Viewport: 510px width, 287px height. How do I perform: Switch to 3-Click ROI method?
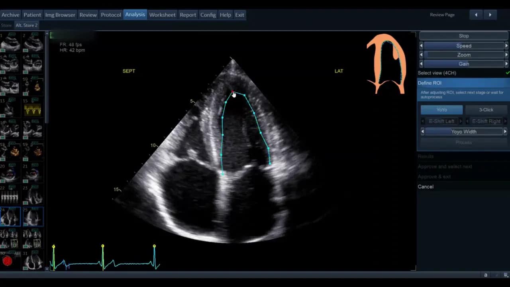point(486,110)
